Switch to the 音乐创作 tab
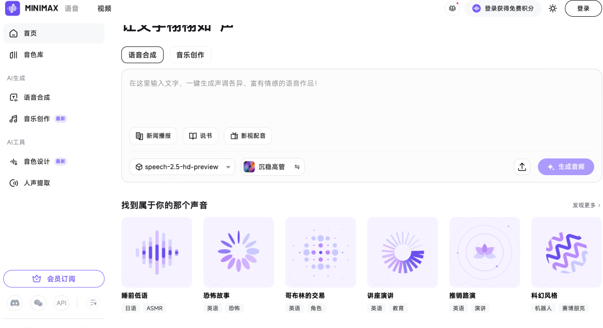Image resolution: width=603 pixels, height=328 pixels. (x=190, y=55)
